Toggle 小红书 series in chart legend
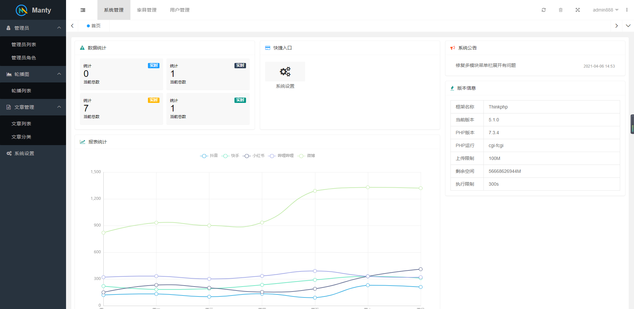634x309 pixels. pos(254,156)
